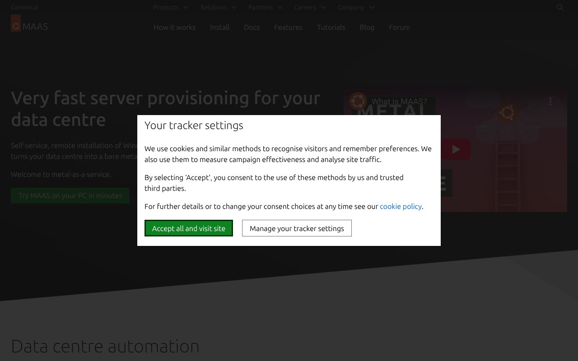The height and width of the screenshot is (361, 578).
Task: Expand the Company menu
Action: pyautogui.click(x=356, y=7)
